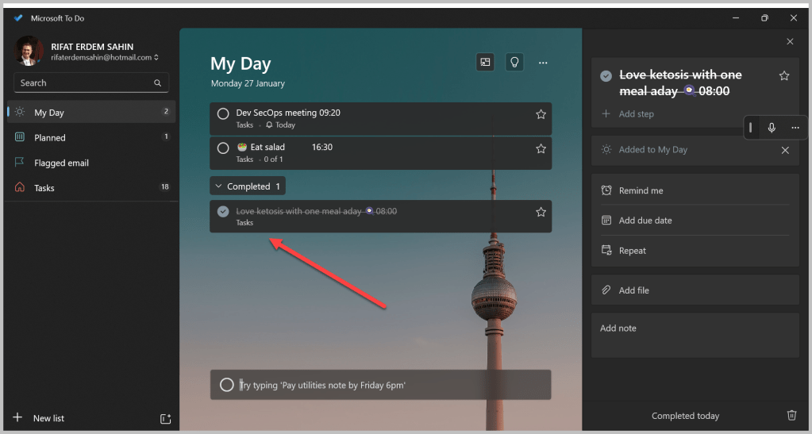Click the user profile avatar

pos(29,51)
